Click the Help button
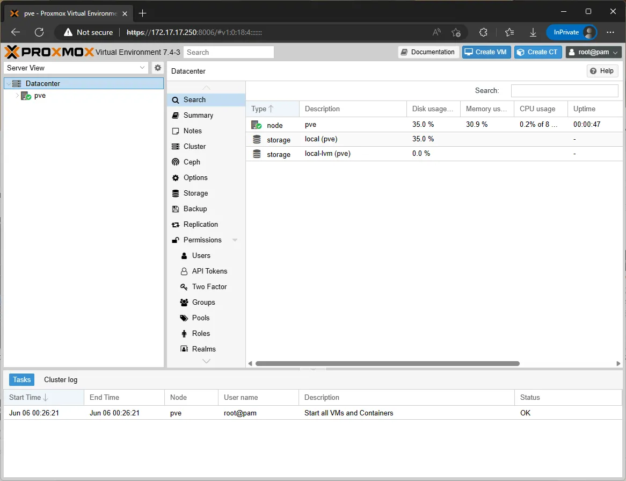Screen dimensions: 626x481 (602, 71)
